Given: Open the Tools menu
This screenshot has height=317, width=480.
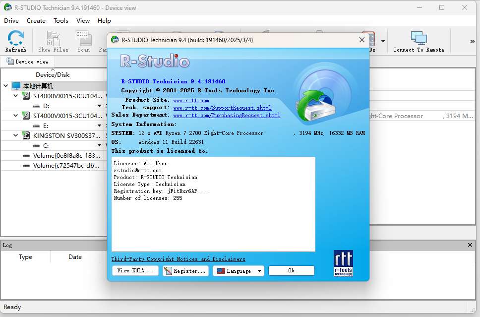Looking at the screenshot, I should (61, 21).
